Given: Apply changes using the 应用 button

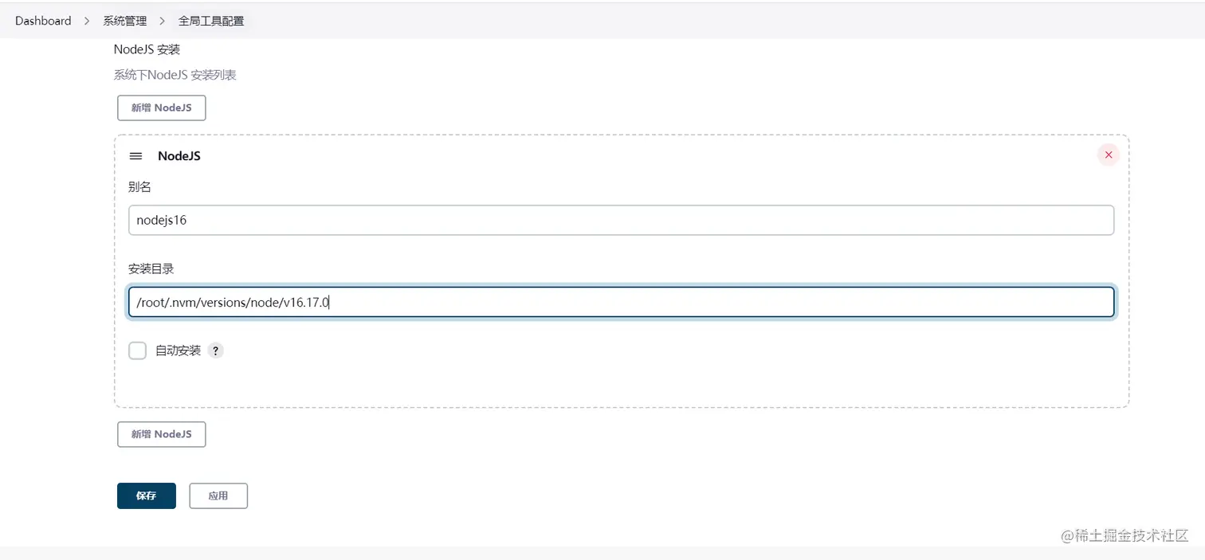Looking at the screenshot, I should pos(218,495).
